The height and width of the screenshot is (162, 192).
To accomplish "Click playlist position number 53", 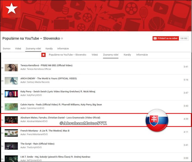I will click(2, 133).
